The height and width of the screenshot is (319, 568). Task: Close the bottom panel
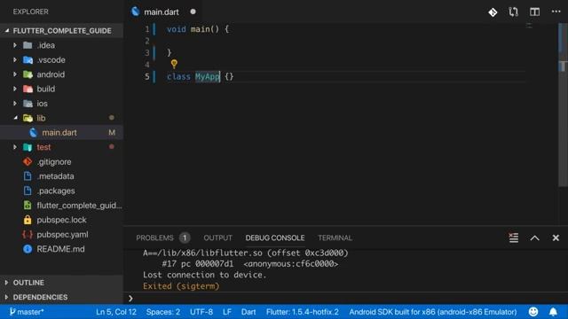pyautogui.click(x=556, y=238)
